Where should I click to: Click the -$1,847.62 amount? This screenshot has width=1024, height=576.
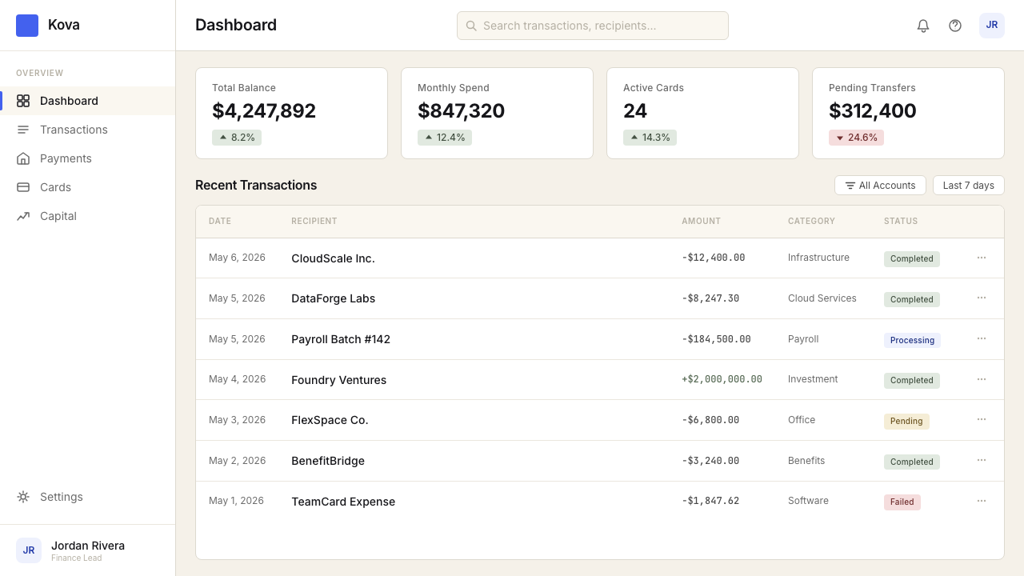(710, 501)
